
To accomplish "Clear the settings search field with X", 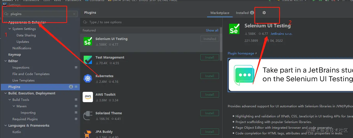I will tap(74, 14).
